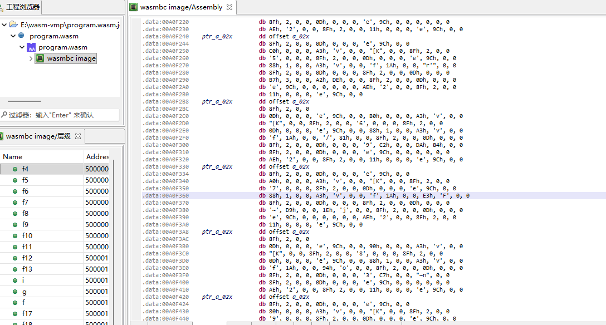Select function f in the hierarchy list
The image size is (606, 325).
[54, 303]
